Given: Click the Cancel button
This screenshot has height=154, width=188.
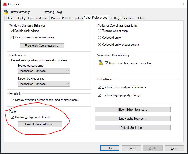Looking at the screenshot, I should point(131,148).
